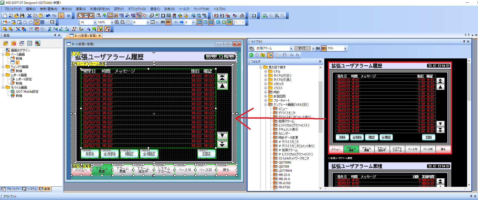Viewport: 478px width, 200px height.
Task: Click the up-folder icon in Library toolbar
Action: (263, 55)
